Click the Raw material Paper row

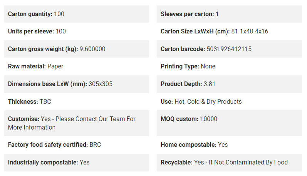tap(77, 66)
